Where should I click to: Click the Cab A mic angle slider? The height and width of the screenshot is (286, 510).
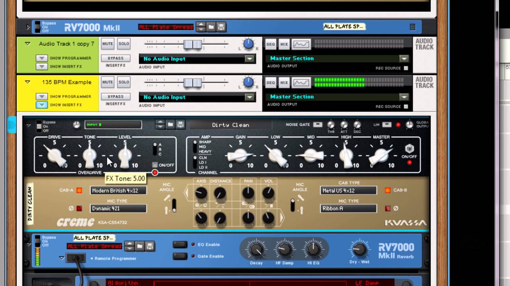[x=174, y=205]
